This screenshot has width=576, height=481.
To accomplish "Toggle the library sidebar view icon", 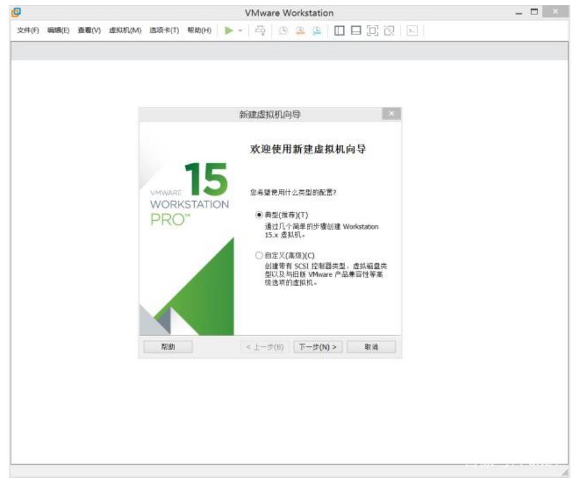I will point(339,31).
